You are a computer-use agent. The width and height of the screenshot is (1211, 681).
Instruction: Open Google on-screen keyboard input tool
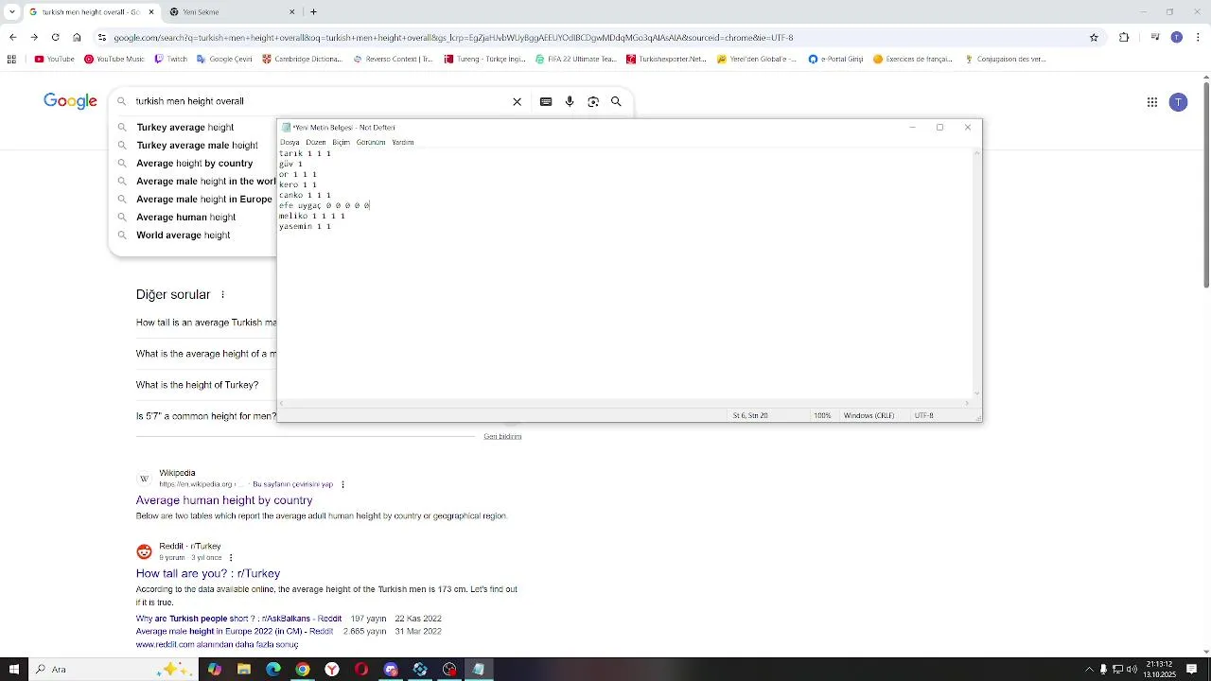[x=546, y=101]
